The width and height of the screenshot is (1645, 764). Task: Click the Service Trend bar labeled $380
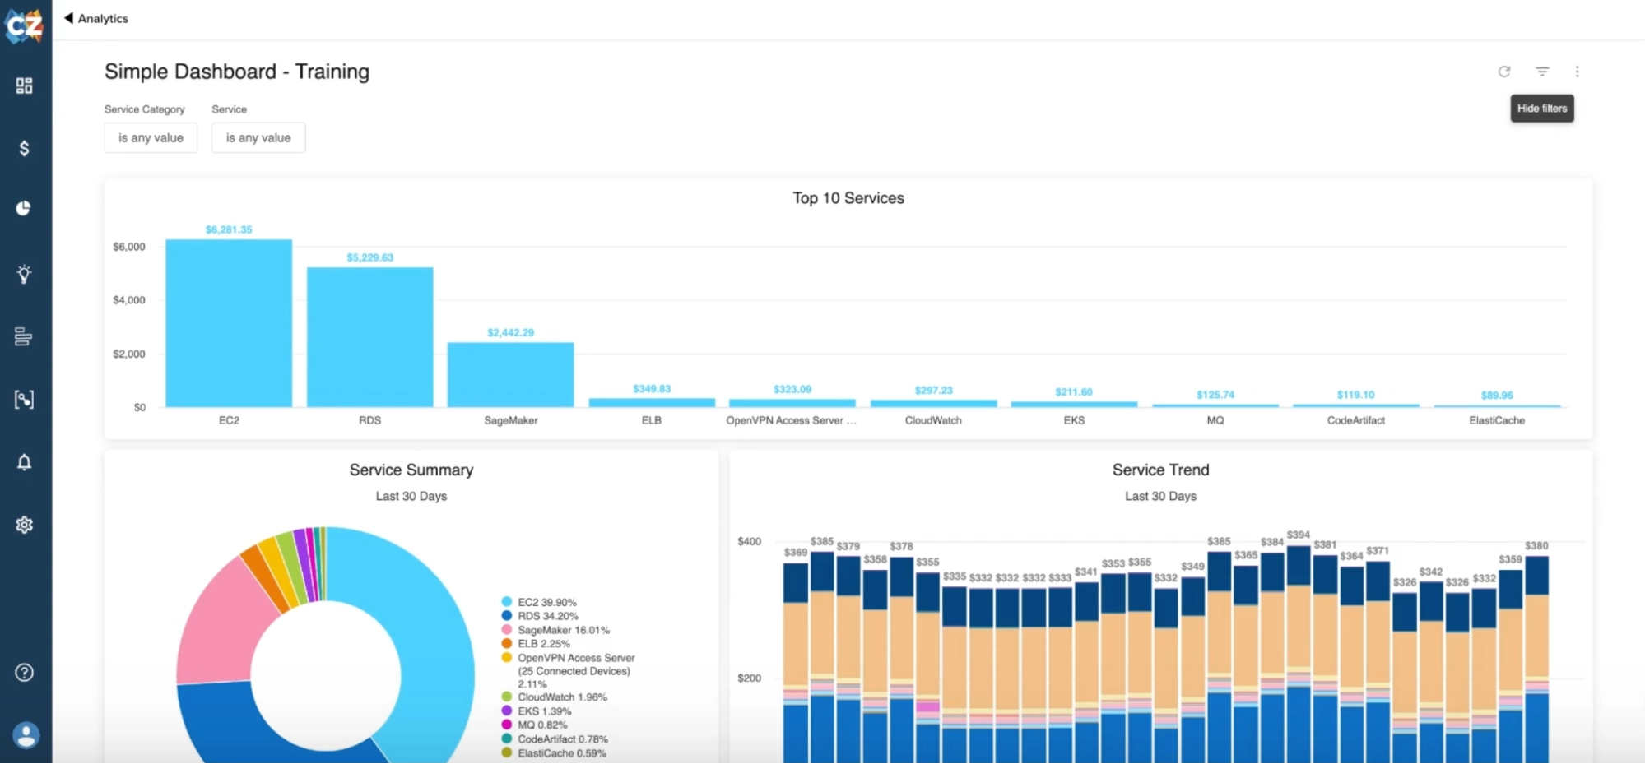1536,659
